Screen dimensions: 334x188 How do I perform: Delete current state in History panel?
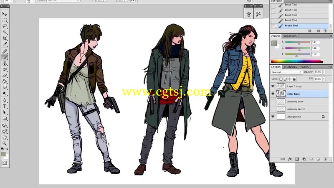click(325, 31)
